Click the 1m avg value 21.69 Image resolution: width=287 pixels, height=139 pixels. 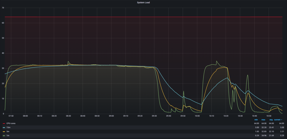pyautogui.click(x=271, y=136)
